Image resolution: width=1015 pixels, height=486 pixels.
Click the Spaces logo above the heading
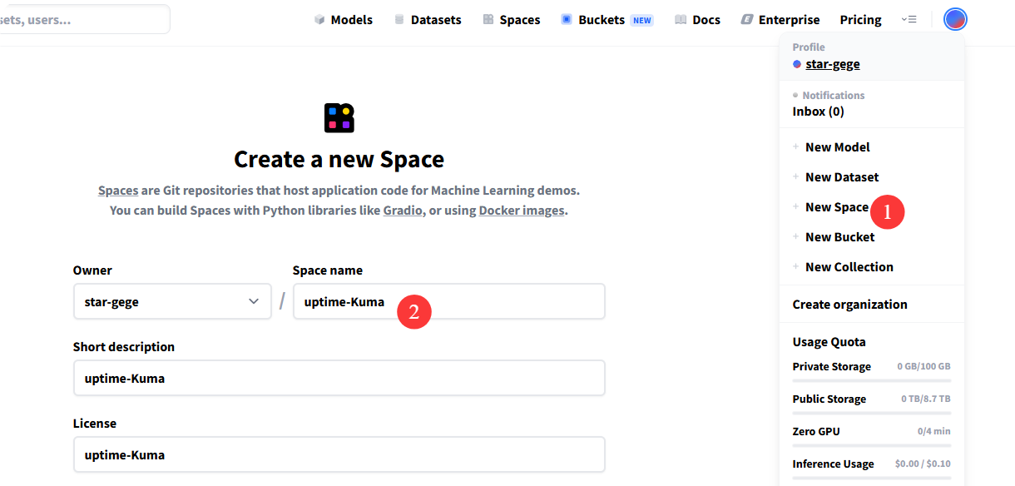(339, 118)
